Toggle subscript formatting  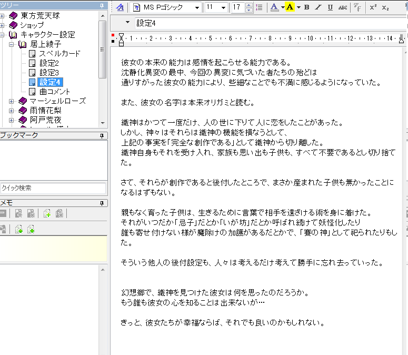click(x=385, y=7)
